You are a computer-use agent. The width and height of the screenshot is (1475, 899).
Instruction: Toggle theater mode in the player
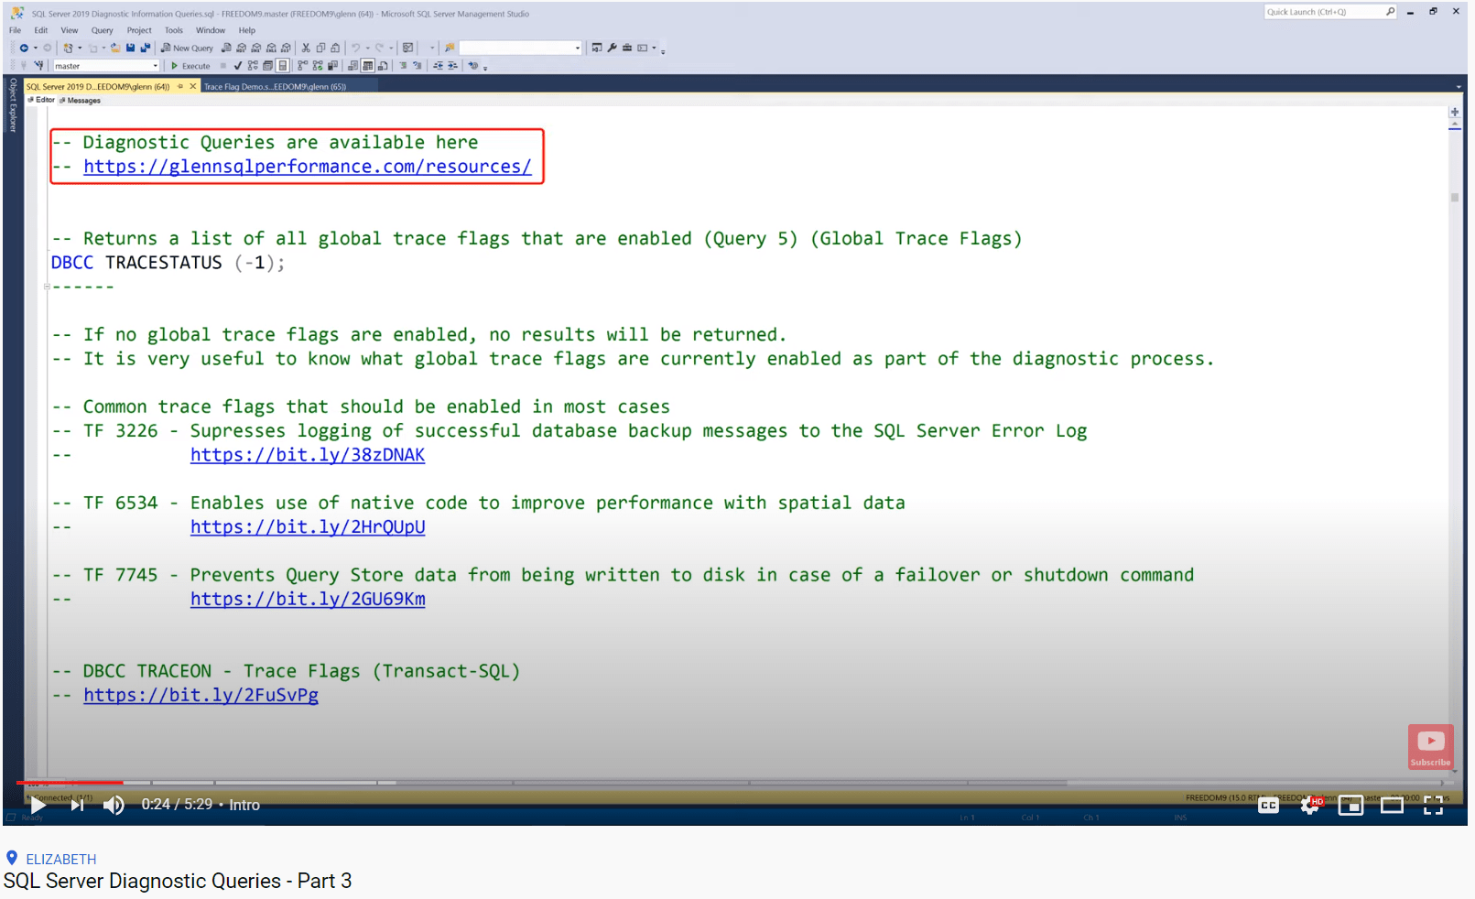(x=1393, y=805)
